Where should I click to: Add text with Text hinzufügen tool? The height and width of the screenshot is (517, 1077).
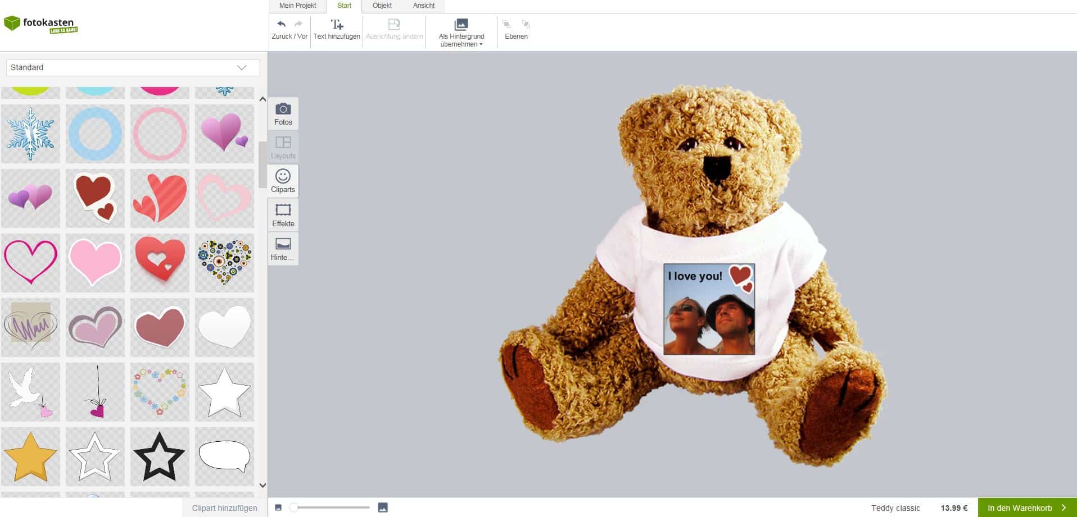point(337,29)
